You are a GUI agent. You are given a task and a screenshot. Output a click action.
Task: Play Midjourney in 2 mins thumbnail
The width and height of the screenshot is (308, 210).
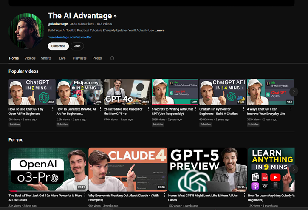click(79, 92)
